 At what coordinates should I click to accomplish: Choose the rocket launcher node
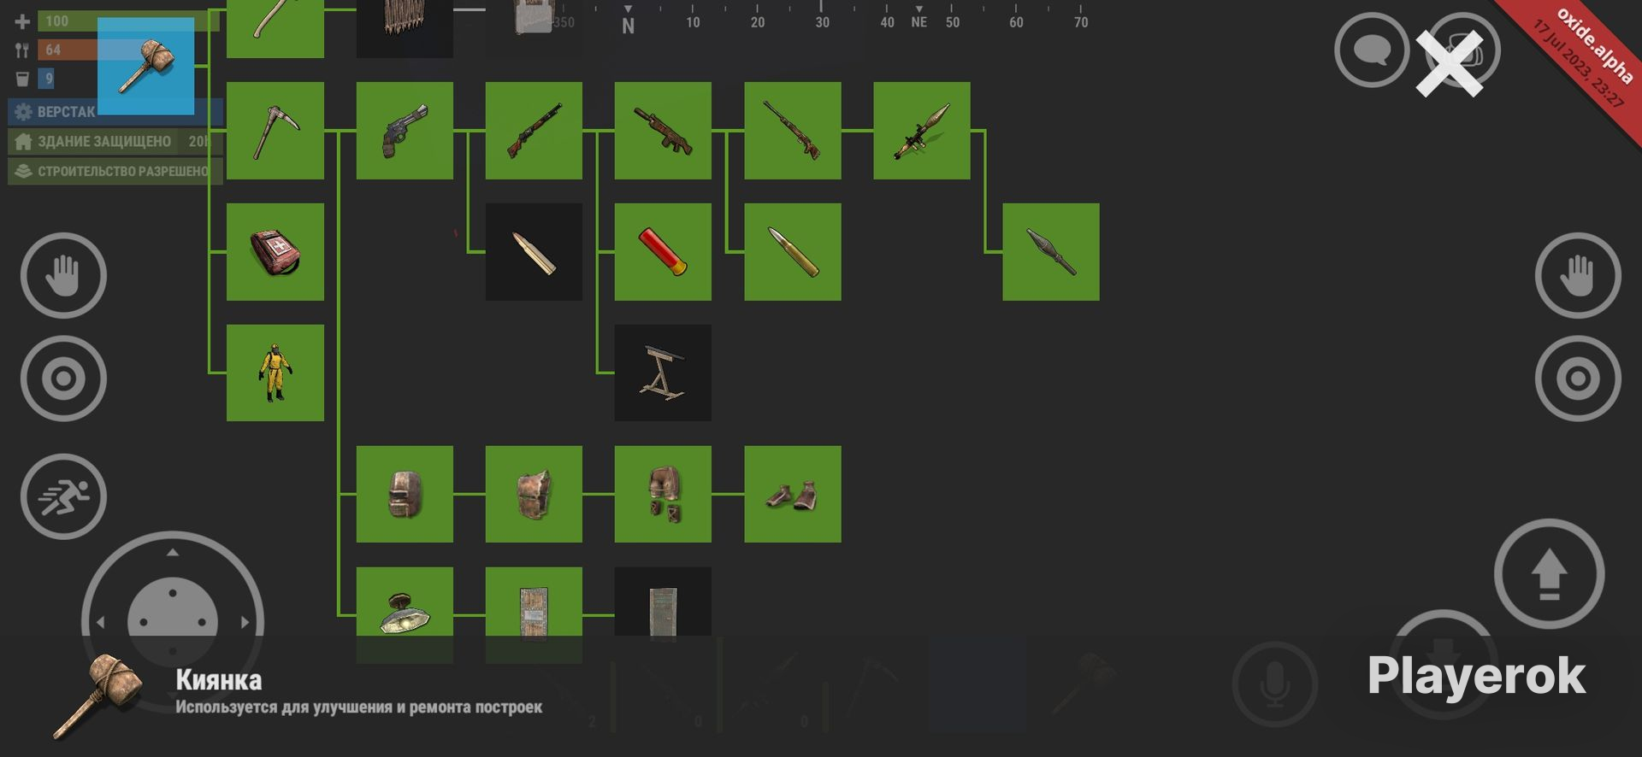point(922,131)
